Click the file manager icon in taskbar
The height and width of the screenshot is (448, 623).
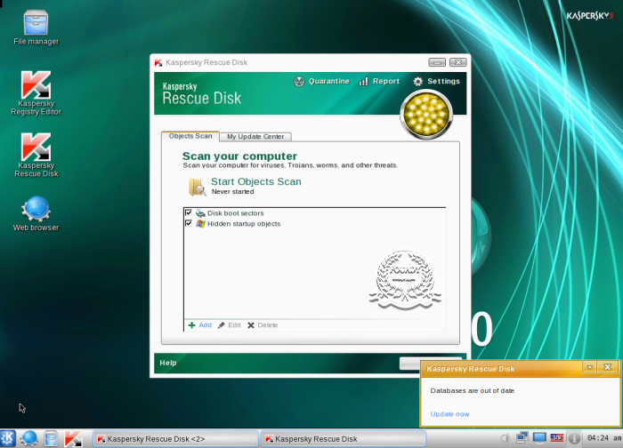click(x=51, y=438)
